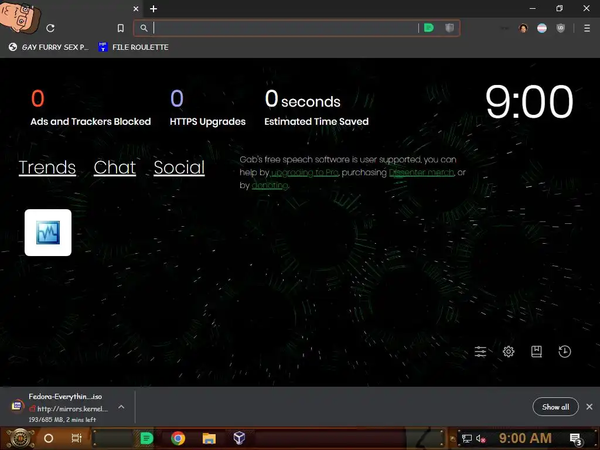Click the muted volume icon in tray
The image size is (600, 450).
[480, 438]
